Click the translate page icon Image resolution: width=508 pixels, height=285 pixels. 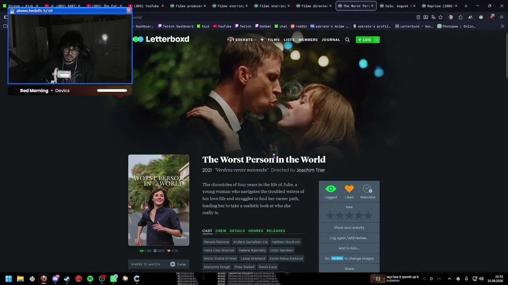pos(433,17)
